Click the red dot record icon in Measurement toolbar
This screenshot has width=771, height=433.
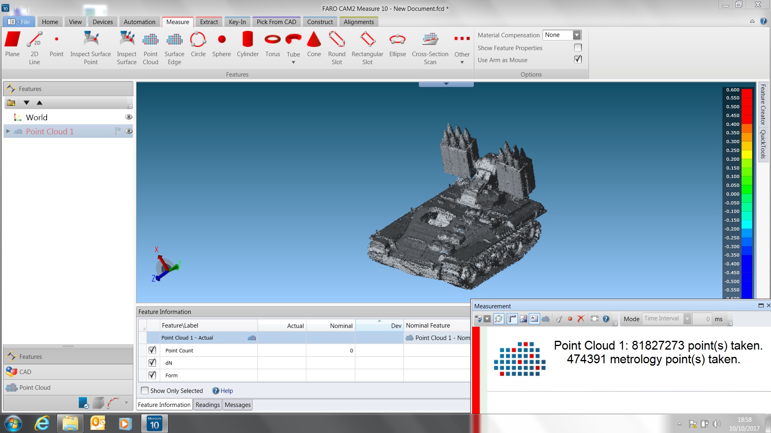pos(570,319)
